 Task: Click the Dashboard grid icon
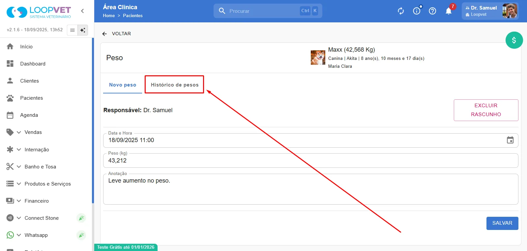10,63
